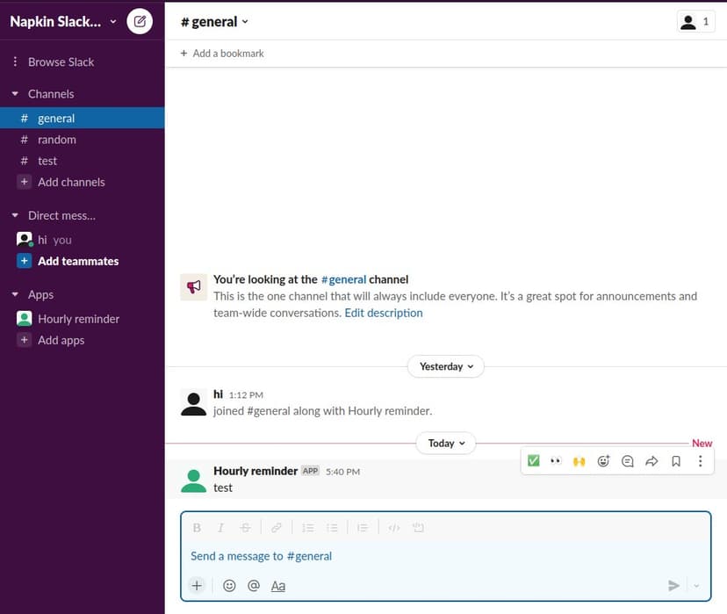The image size is (727, 614).
Task: Open the add reaction emoji picker
Action: coord(603,461)
